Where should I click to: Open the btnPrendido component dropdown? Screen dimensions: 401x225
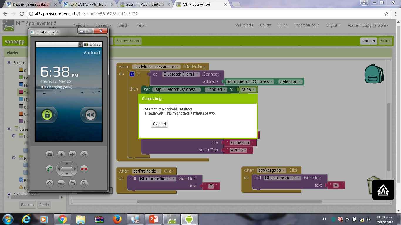159,171
